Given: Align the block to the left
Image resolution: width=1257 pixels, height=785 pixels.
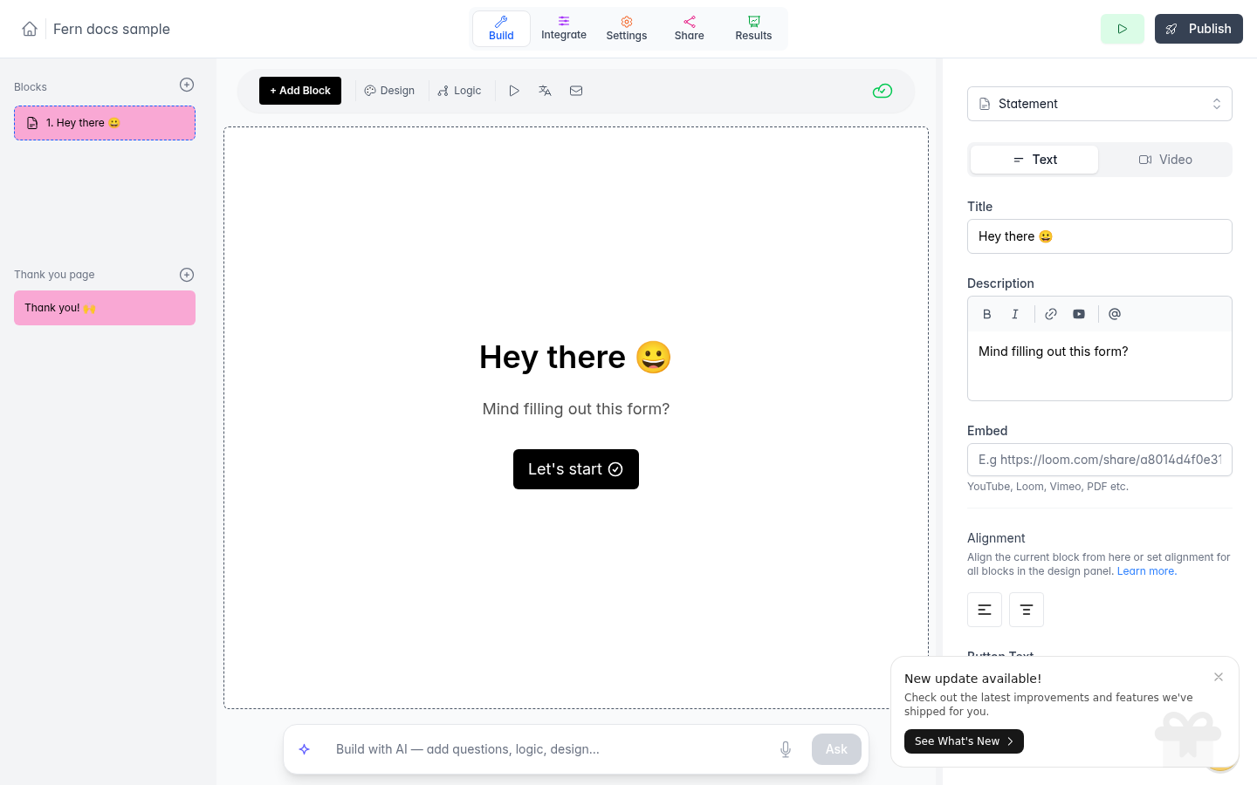Looking at the screenshot, I should coord(985,610).
